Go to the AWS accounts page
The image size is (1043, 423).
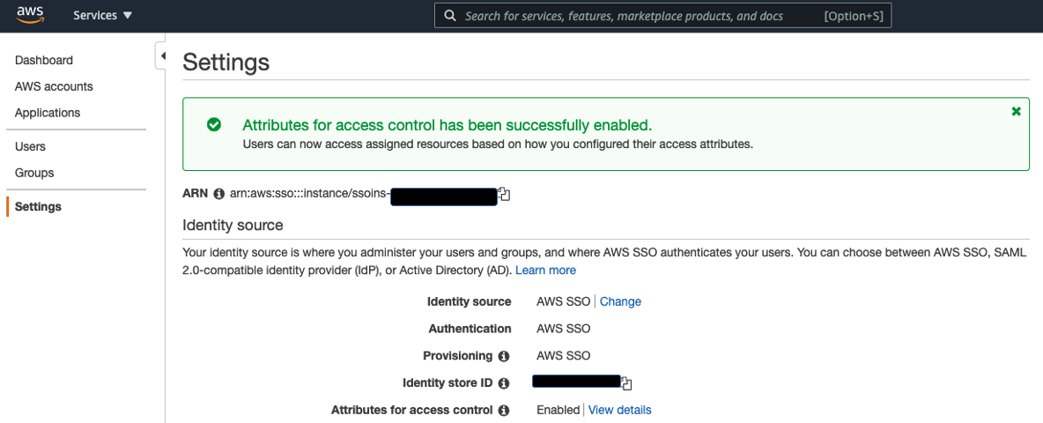point(54,86)
